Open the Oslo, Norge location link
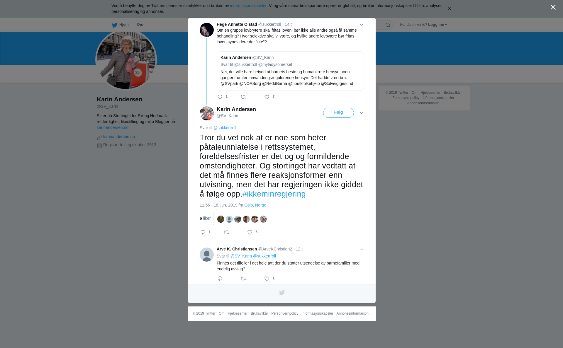The image size is (563, 348). point(255,205)
